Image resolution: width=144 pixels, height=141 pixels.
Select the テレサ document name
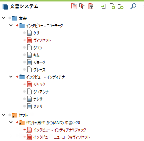(38, 99)
